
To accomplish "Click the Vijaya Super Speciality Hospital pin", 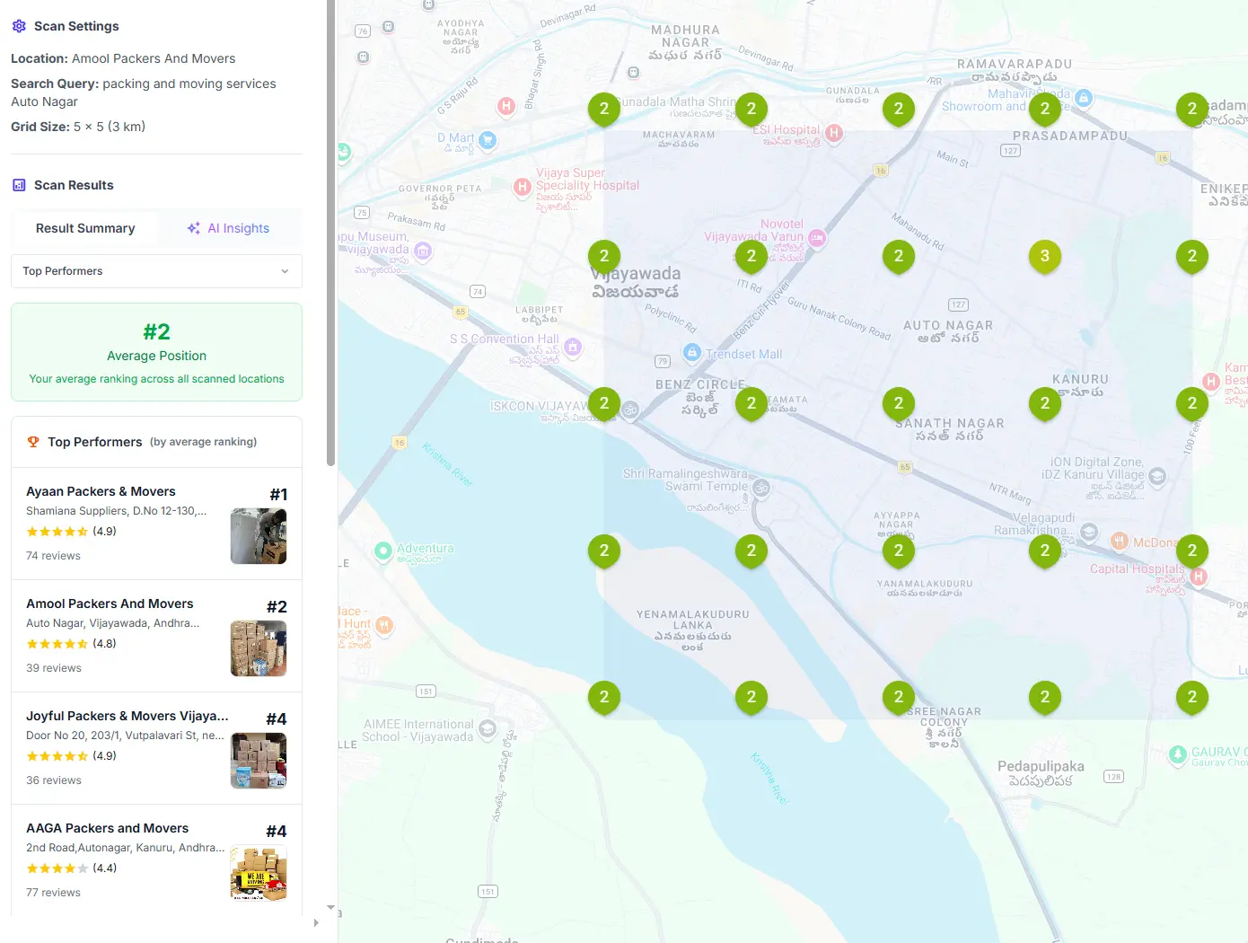I will point(523,187).
